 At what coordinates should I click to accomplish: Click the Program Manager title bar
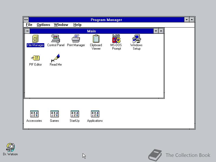106,20
